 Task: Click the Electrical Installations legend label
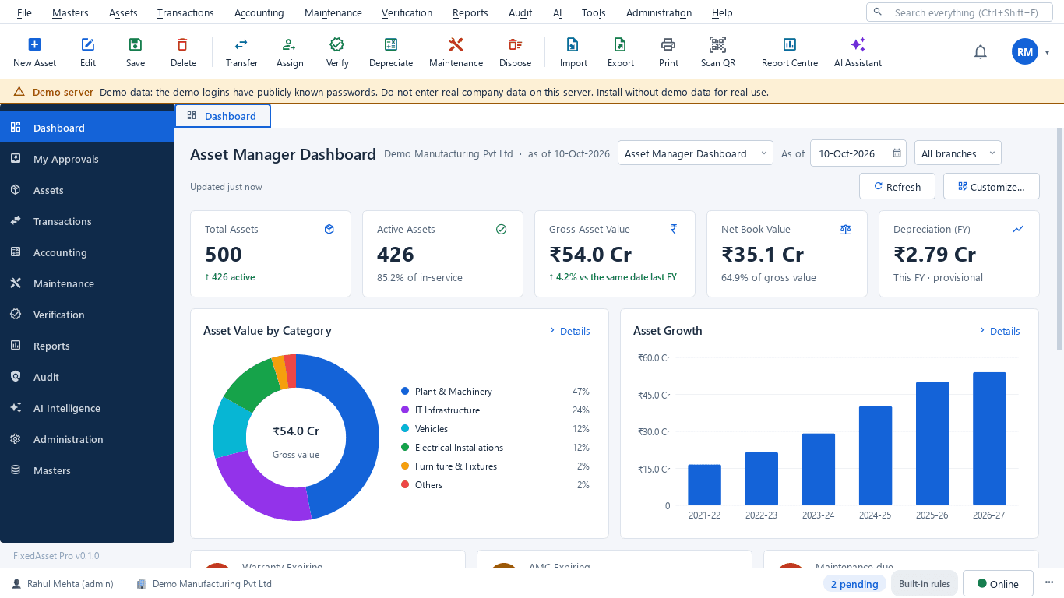coord(459,447)
